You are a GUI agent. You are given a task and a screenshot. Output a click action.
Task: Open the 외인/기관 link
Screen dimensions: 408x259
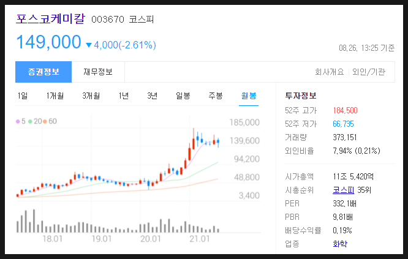click(x=369, y=72)
